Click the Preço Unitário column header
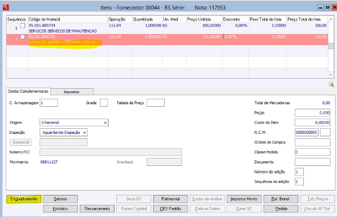 point(204,20)
